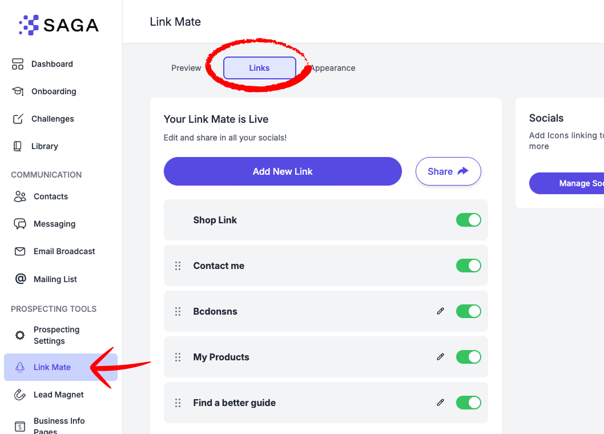Open the Library book icon
The width and height of the screenshot is (604, 434).
point(18,146)
